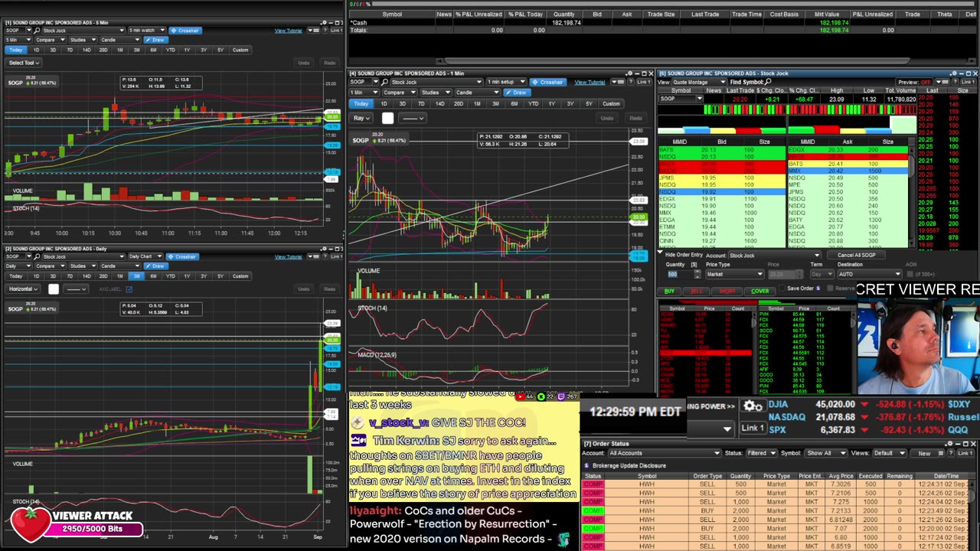Viewport: 980px width, 551px height.
Task: Click the white color swatch in 1 Min chart
Action: coord(387,118)
